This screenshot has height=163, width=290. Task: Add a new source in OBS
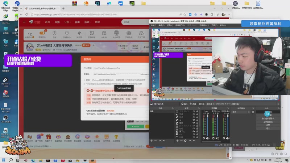pyautogui.click(x=177, y=141)
